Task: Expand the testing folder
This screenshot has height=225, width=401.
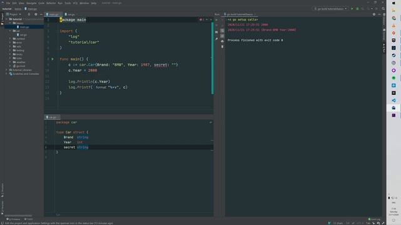Action: [11, 50]
